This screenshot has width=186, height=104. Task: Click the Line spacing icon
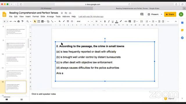coord(142,21)
